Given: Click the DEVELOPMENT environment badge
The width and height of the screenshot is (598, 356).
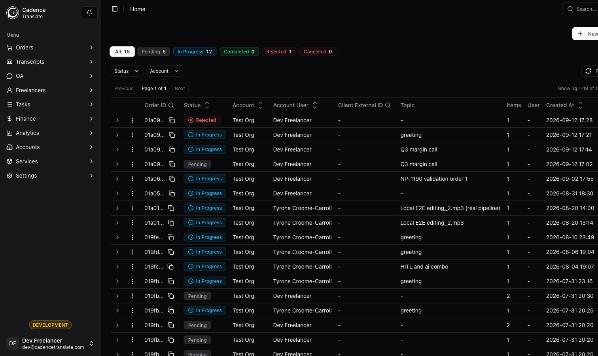Looking at the screenshot, I should tap(51, 325).
